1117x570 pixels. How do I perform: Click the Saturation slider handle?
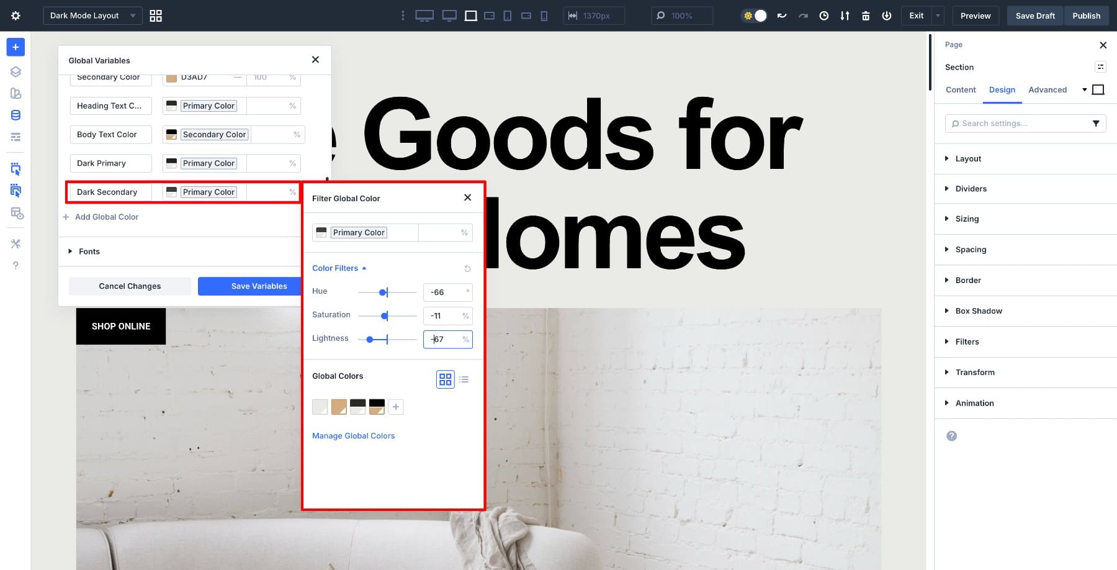click(x=385, y=316)
